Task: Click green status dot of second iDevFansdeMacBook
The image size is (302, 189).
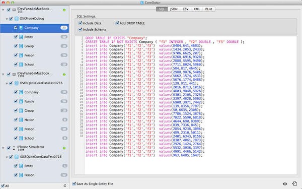Action: pyautogui.click(x=64, y=75)
